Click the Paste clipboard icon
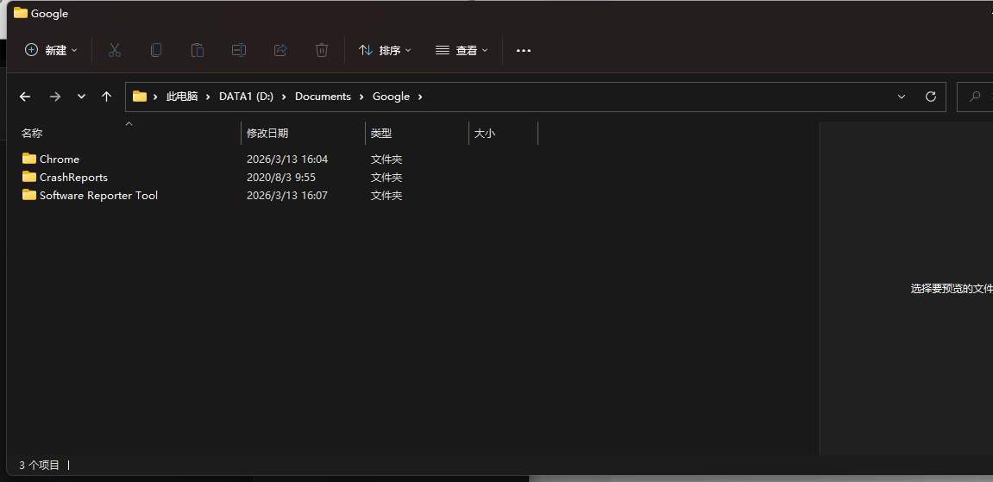 click(x=198, y=50)
